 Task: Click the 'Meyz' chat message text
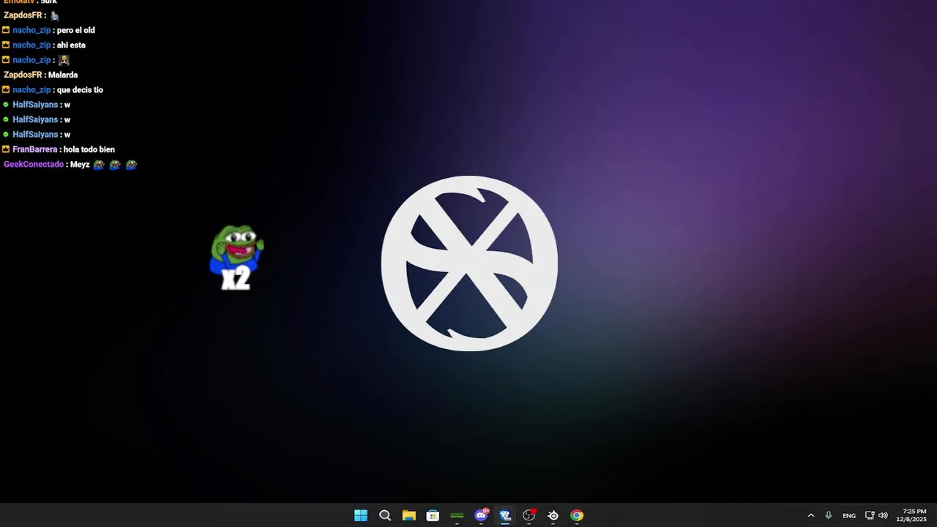80,165
